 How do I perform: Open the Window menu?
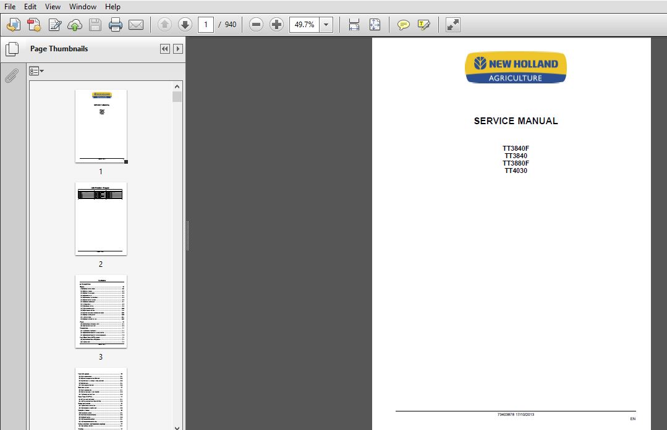82,6
